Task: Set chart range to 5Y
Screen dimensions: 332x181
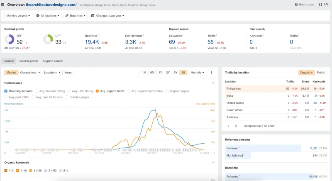Action: (x=176, y=72)
